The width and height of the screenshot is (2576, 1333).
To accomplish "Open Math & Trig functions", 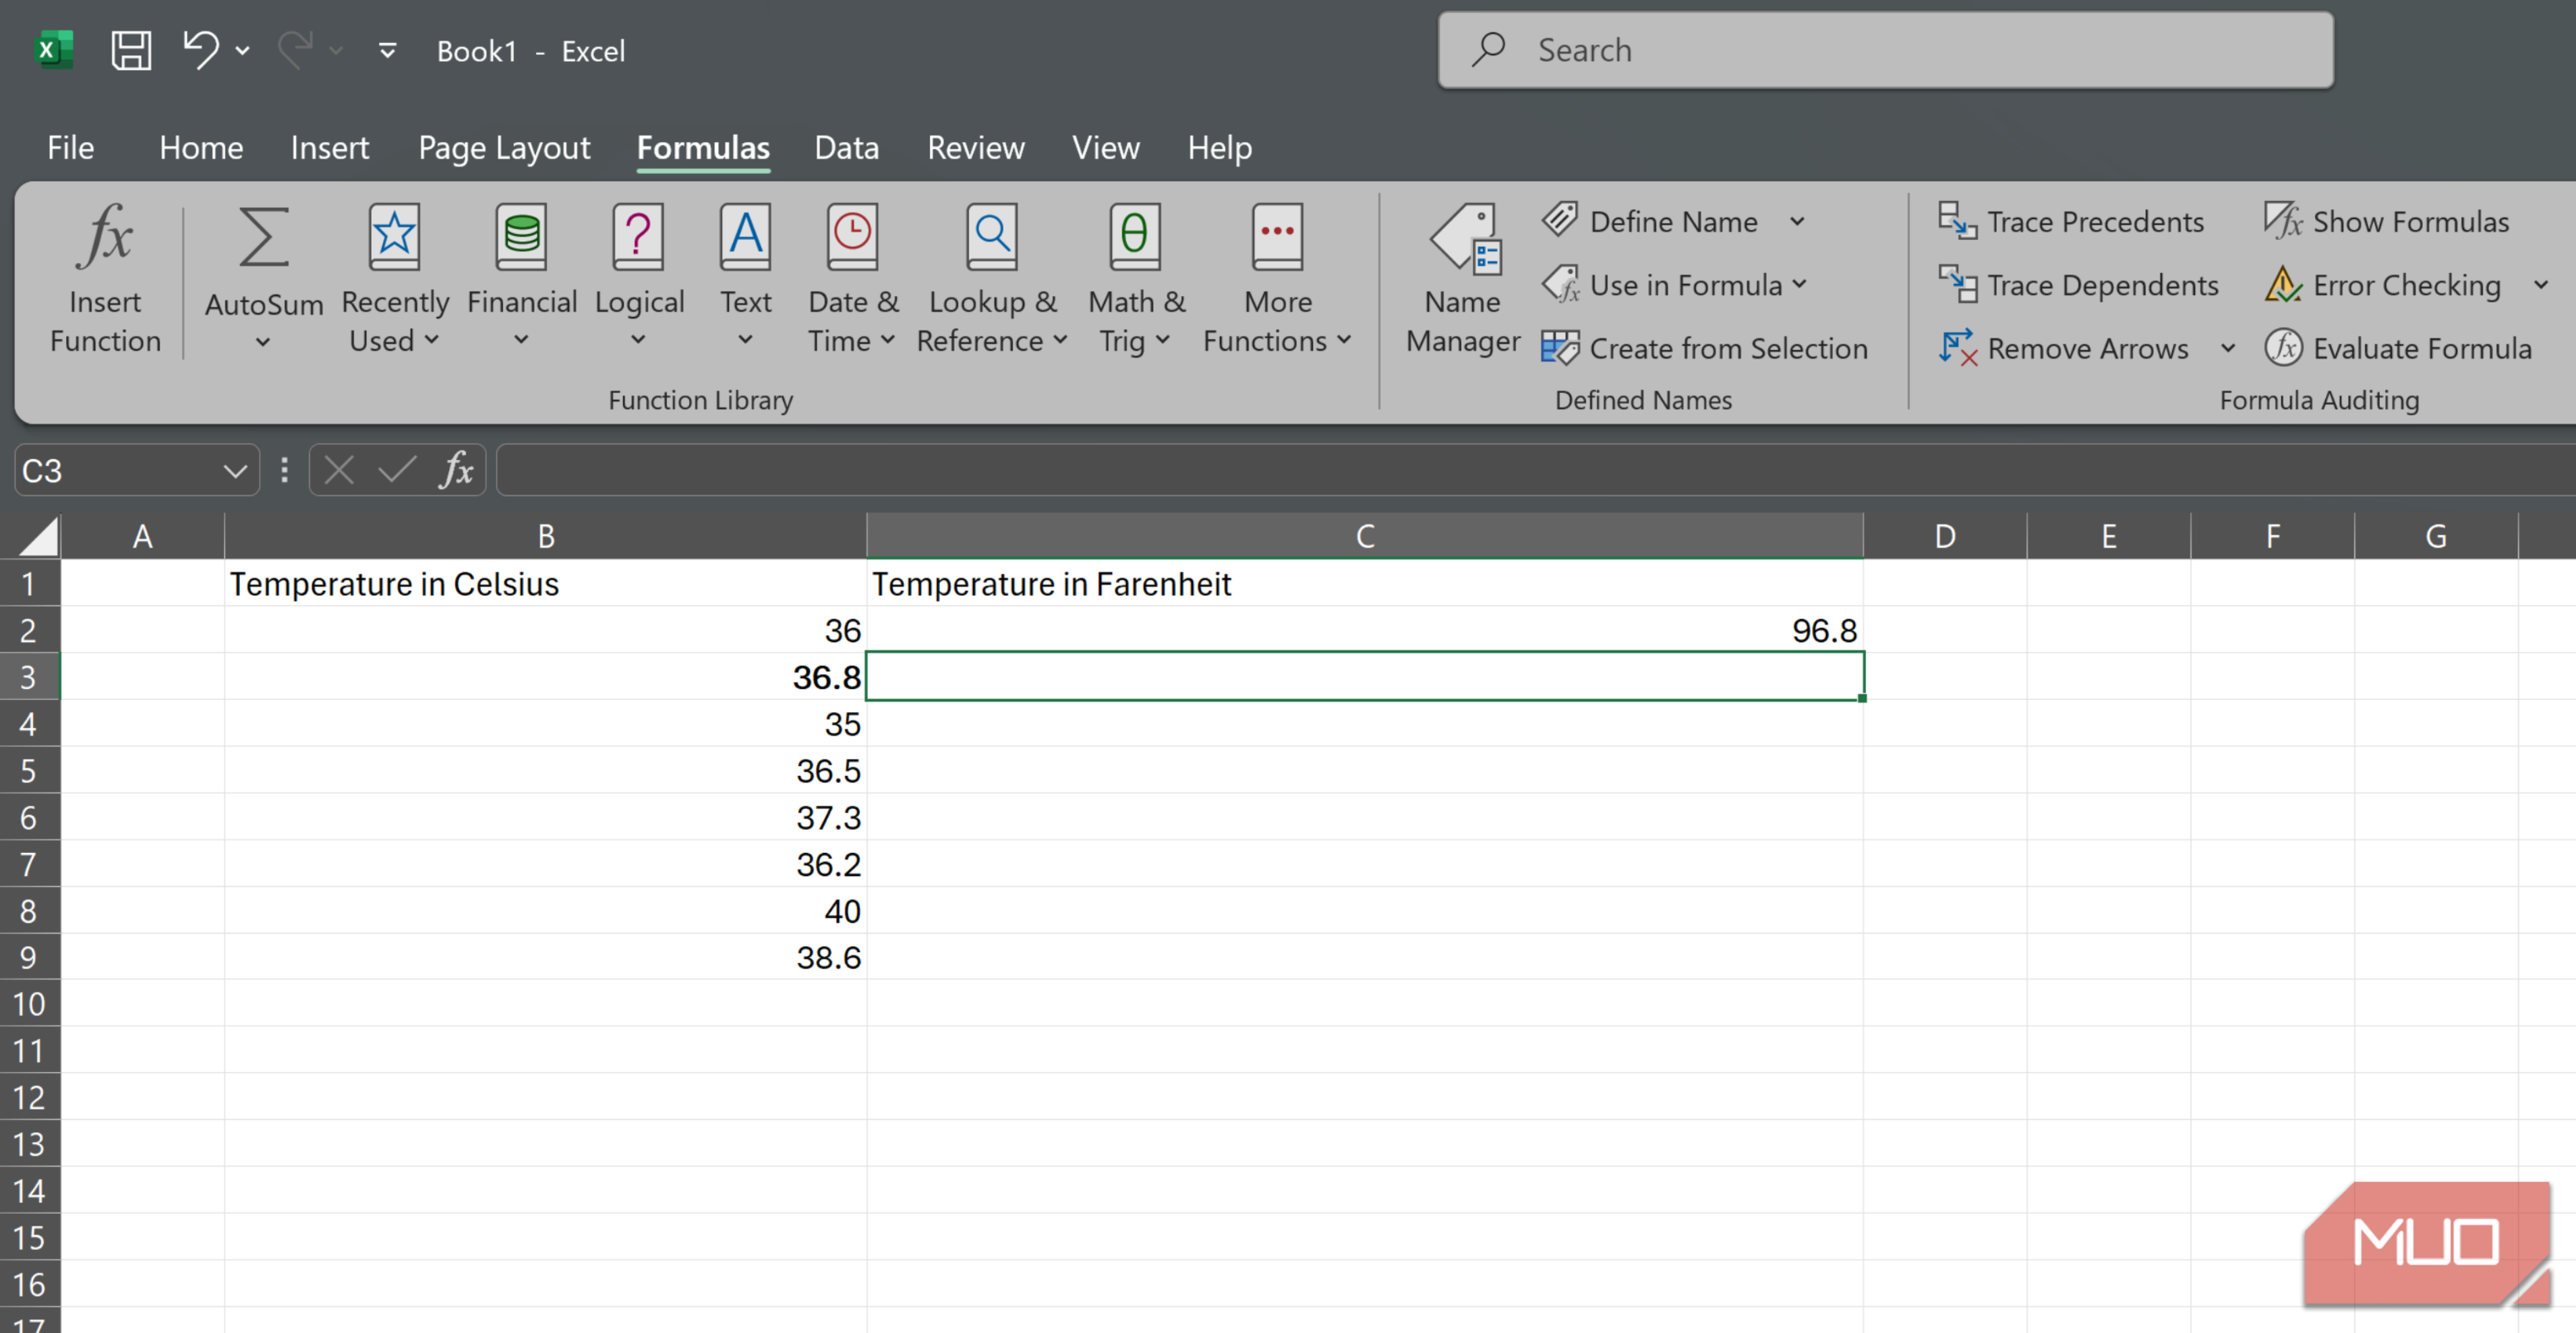I will (1136, 279).
